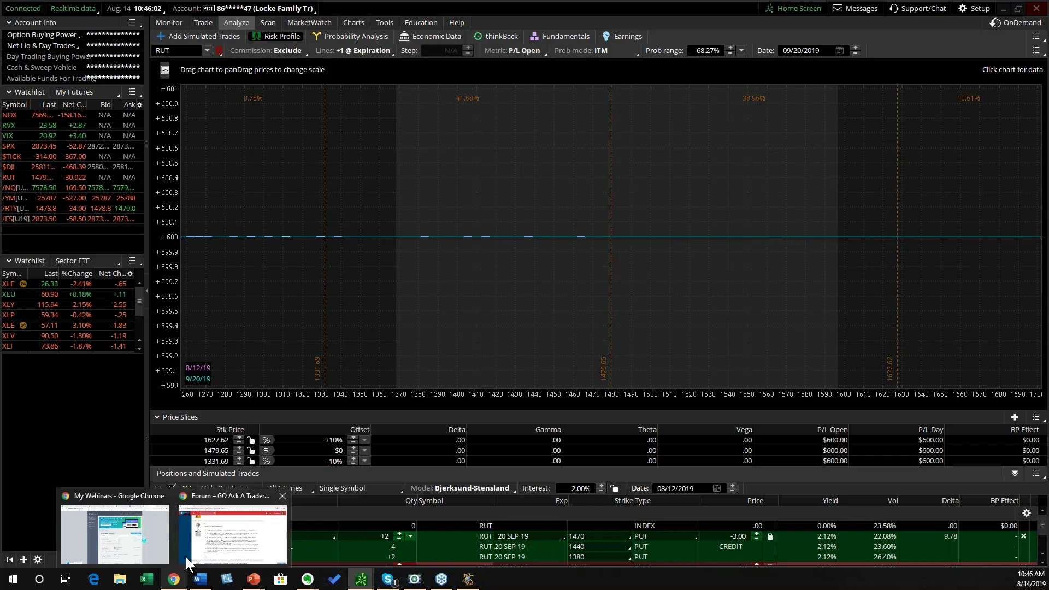This screenshot has width=1049, height=590.
Task: Toggle lock on the 1331.69 price slice
Action: 251,461
